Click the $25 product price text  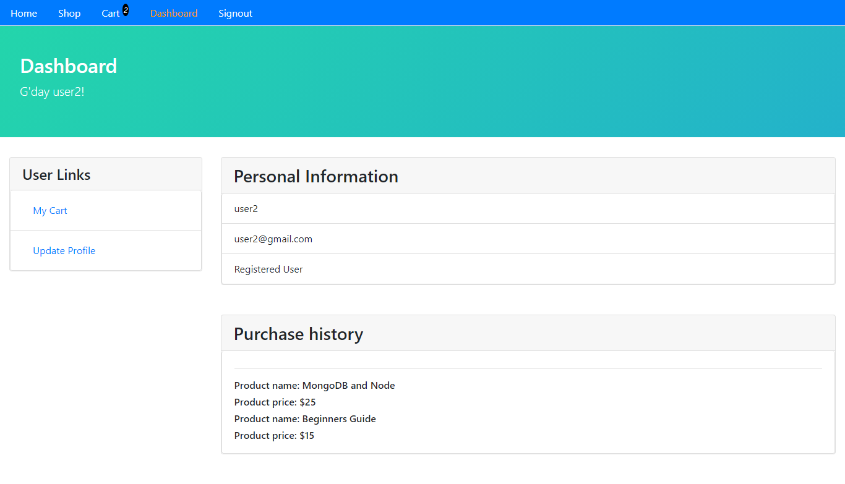tap(275, 402)
